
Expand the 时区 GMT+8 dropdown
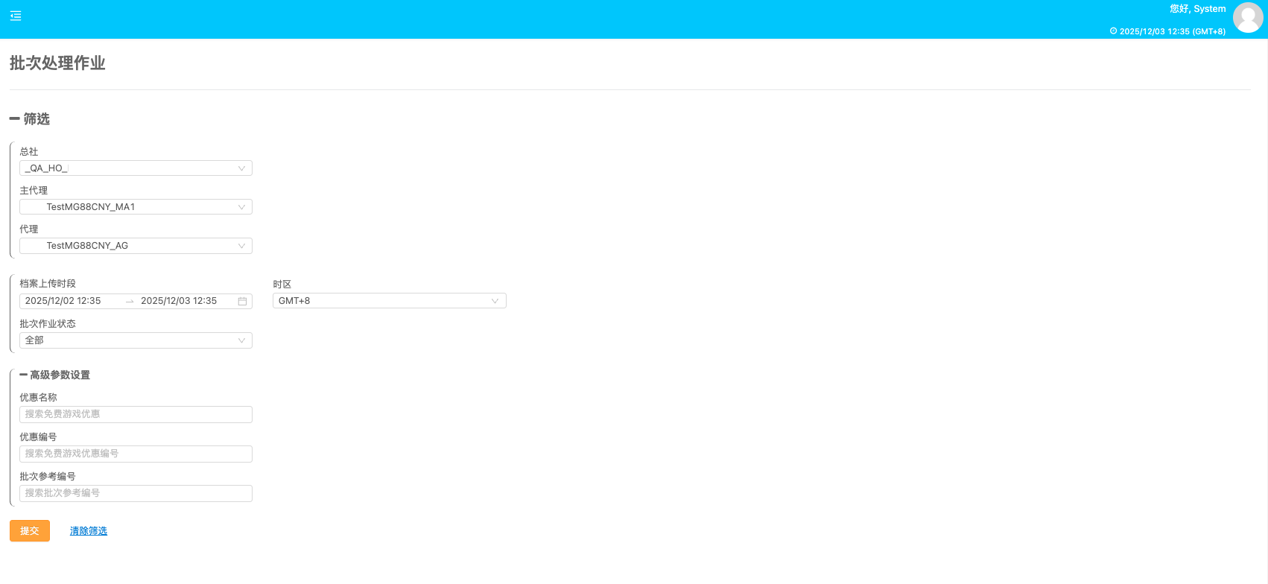click(x=389, y=301)
